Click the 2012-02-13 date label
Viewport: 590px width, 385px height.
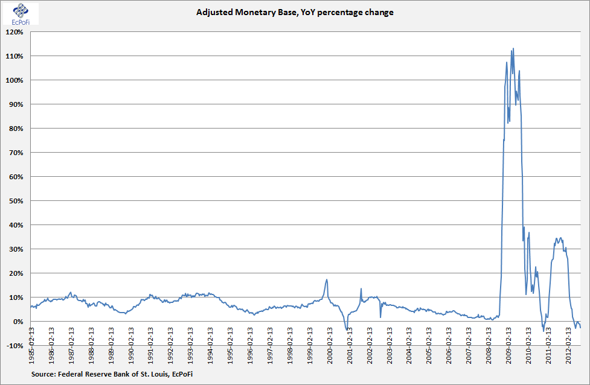(568, 346)
